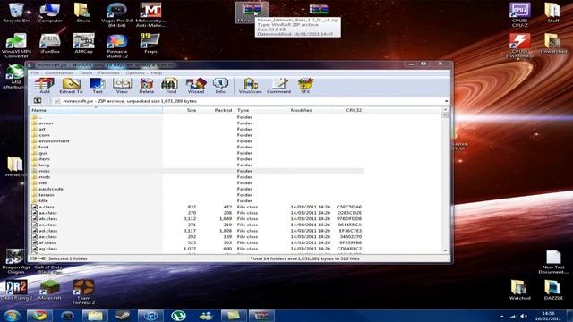Select the Minecraft desktop shortcut

50,290
